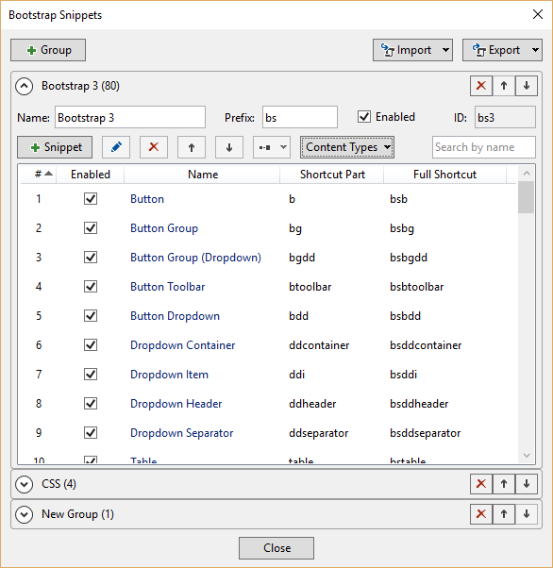
Task: Open the Import dropdown arrow
Action: [x=445, y=50]
